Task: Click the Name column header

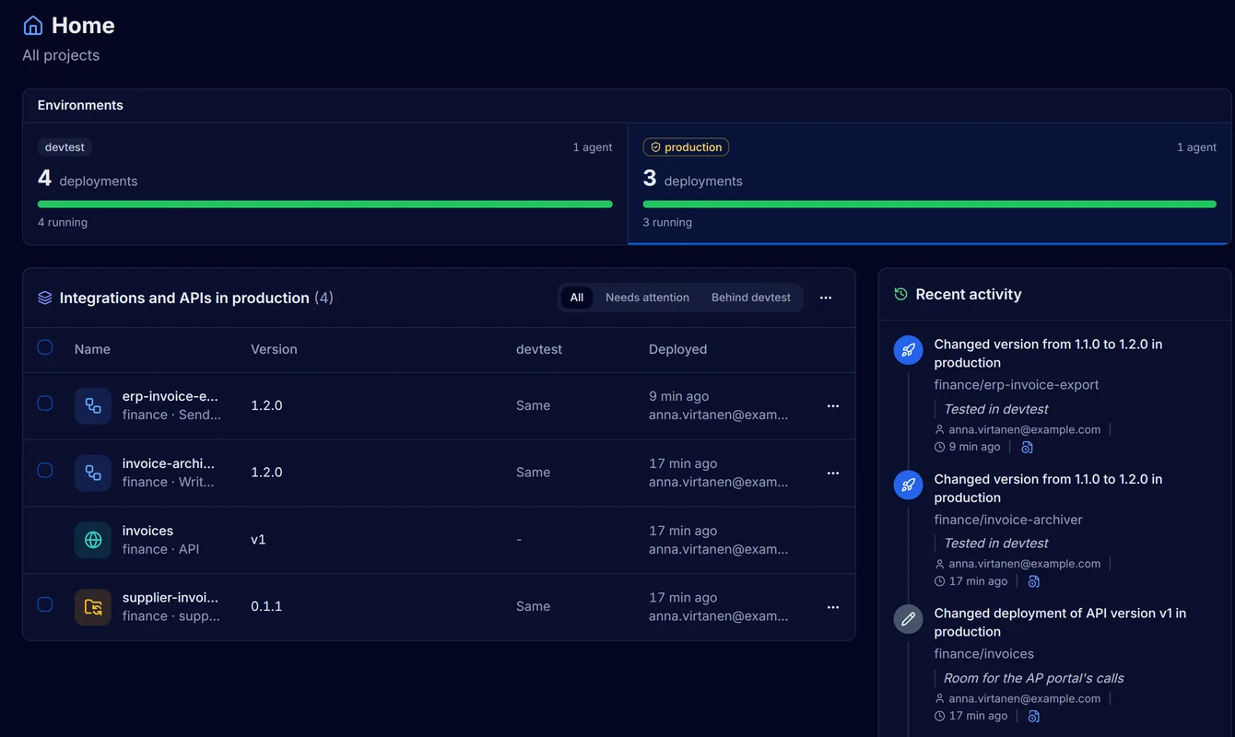Action: [x=92, y=349]
